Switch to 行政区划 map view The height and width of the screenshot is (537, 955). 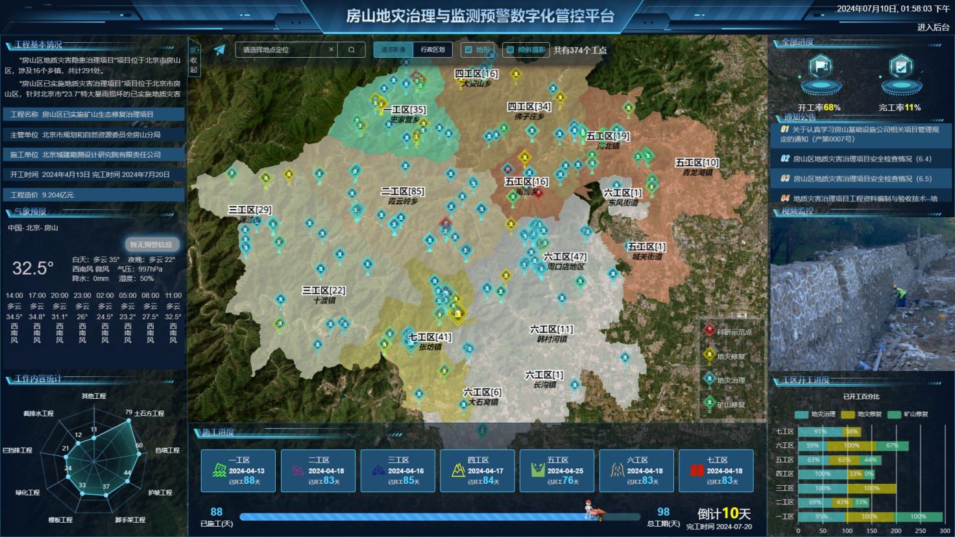433,50
